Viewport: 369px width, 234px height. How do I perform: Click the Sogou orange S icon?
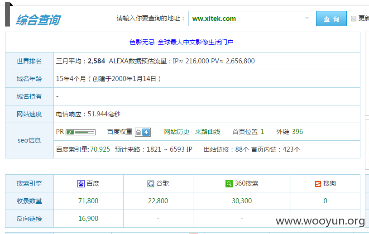(318, 184)
